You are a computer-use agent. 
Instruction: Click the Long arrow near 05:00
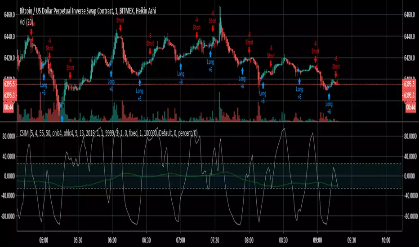click(44, 77)
